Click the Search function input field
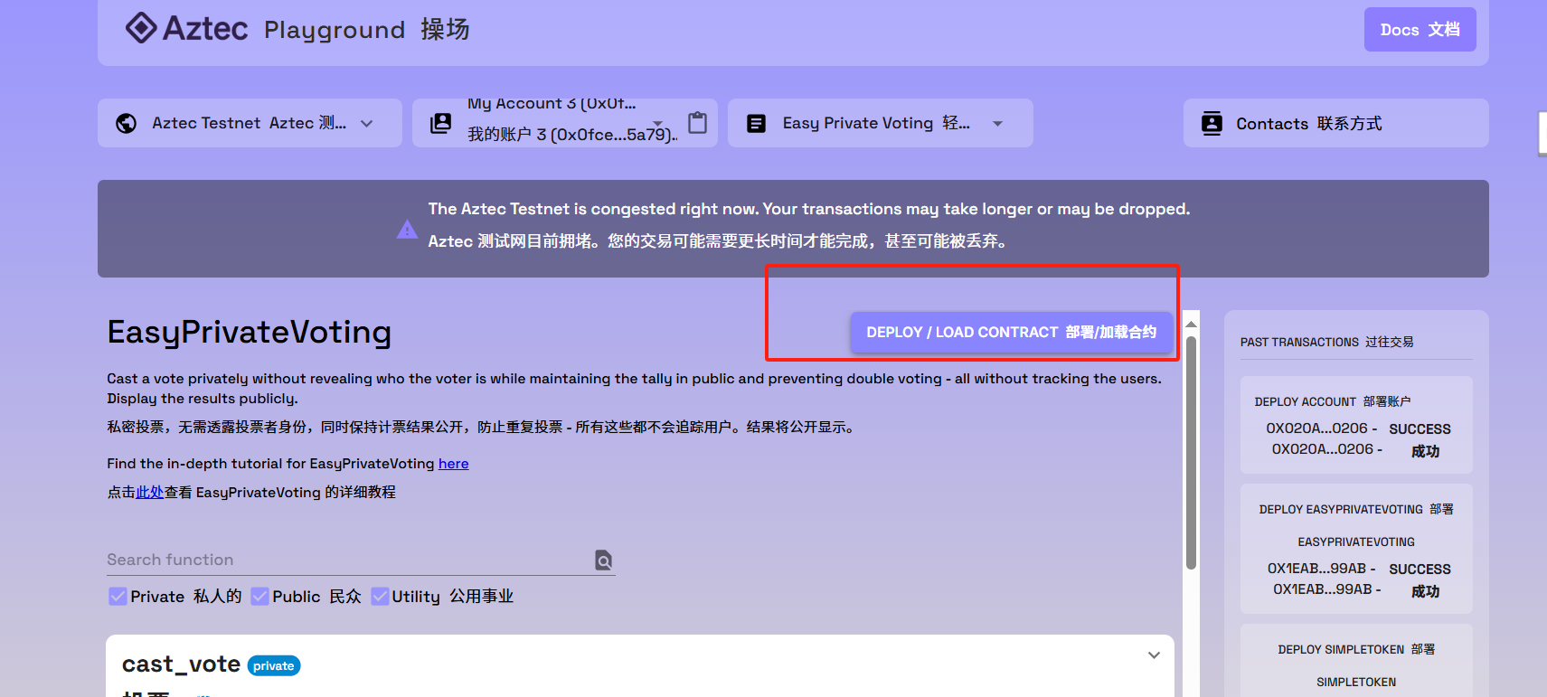 point(348,560)
